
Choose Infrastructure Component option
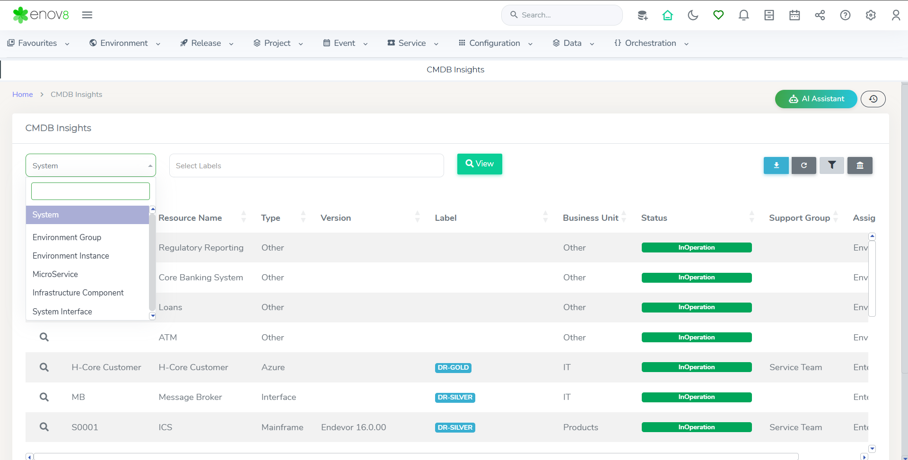click(78, 293)
